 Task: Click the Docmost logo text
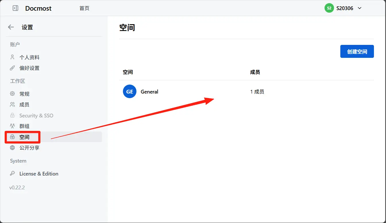pyautogui.click(x=38, y=8)
